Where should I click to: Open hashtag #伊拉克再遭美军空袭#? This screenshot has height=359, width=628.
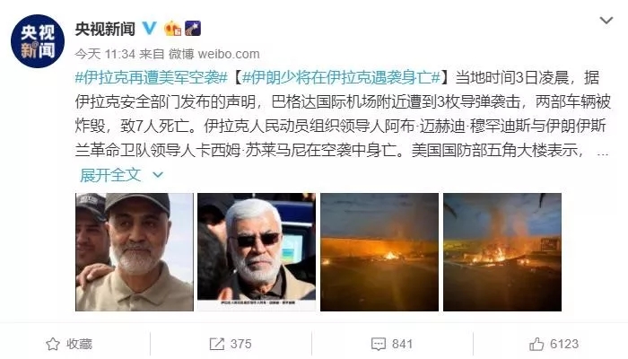[152, 77]
